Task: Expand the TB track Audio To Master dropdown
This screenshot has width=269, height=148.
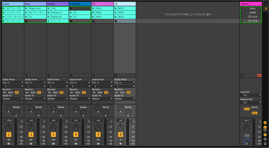Action: pyautogui.click(x=125, y=98)
